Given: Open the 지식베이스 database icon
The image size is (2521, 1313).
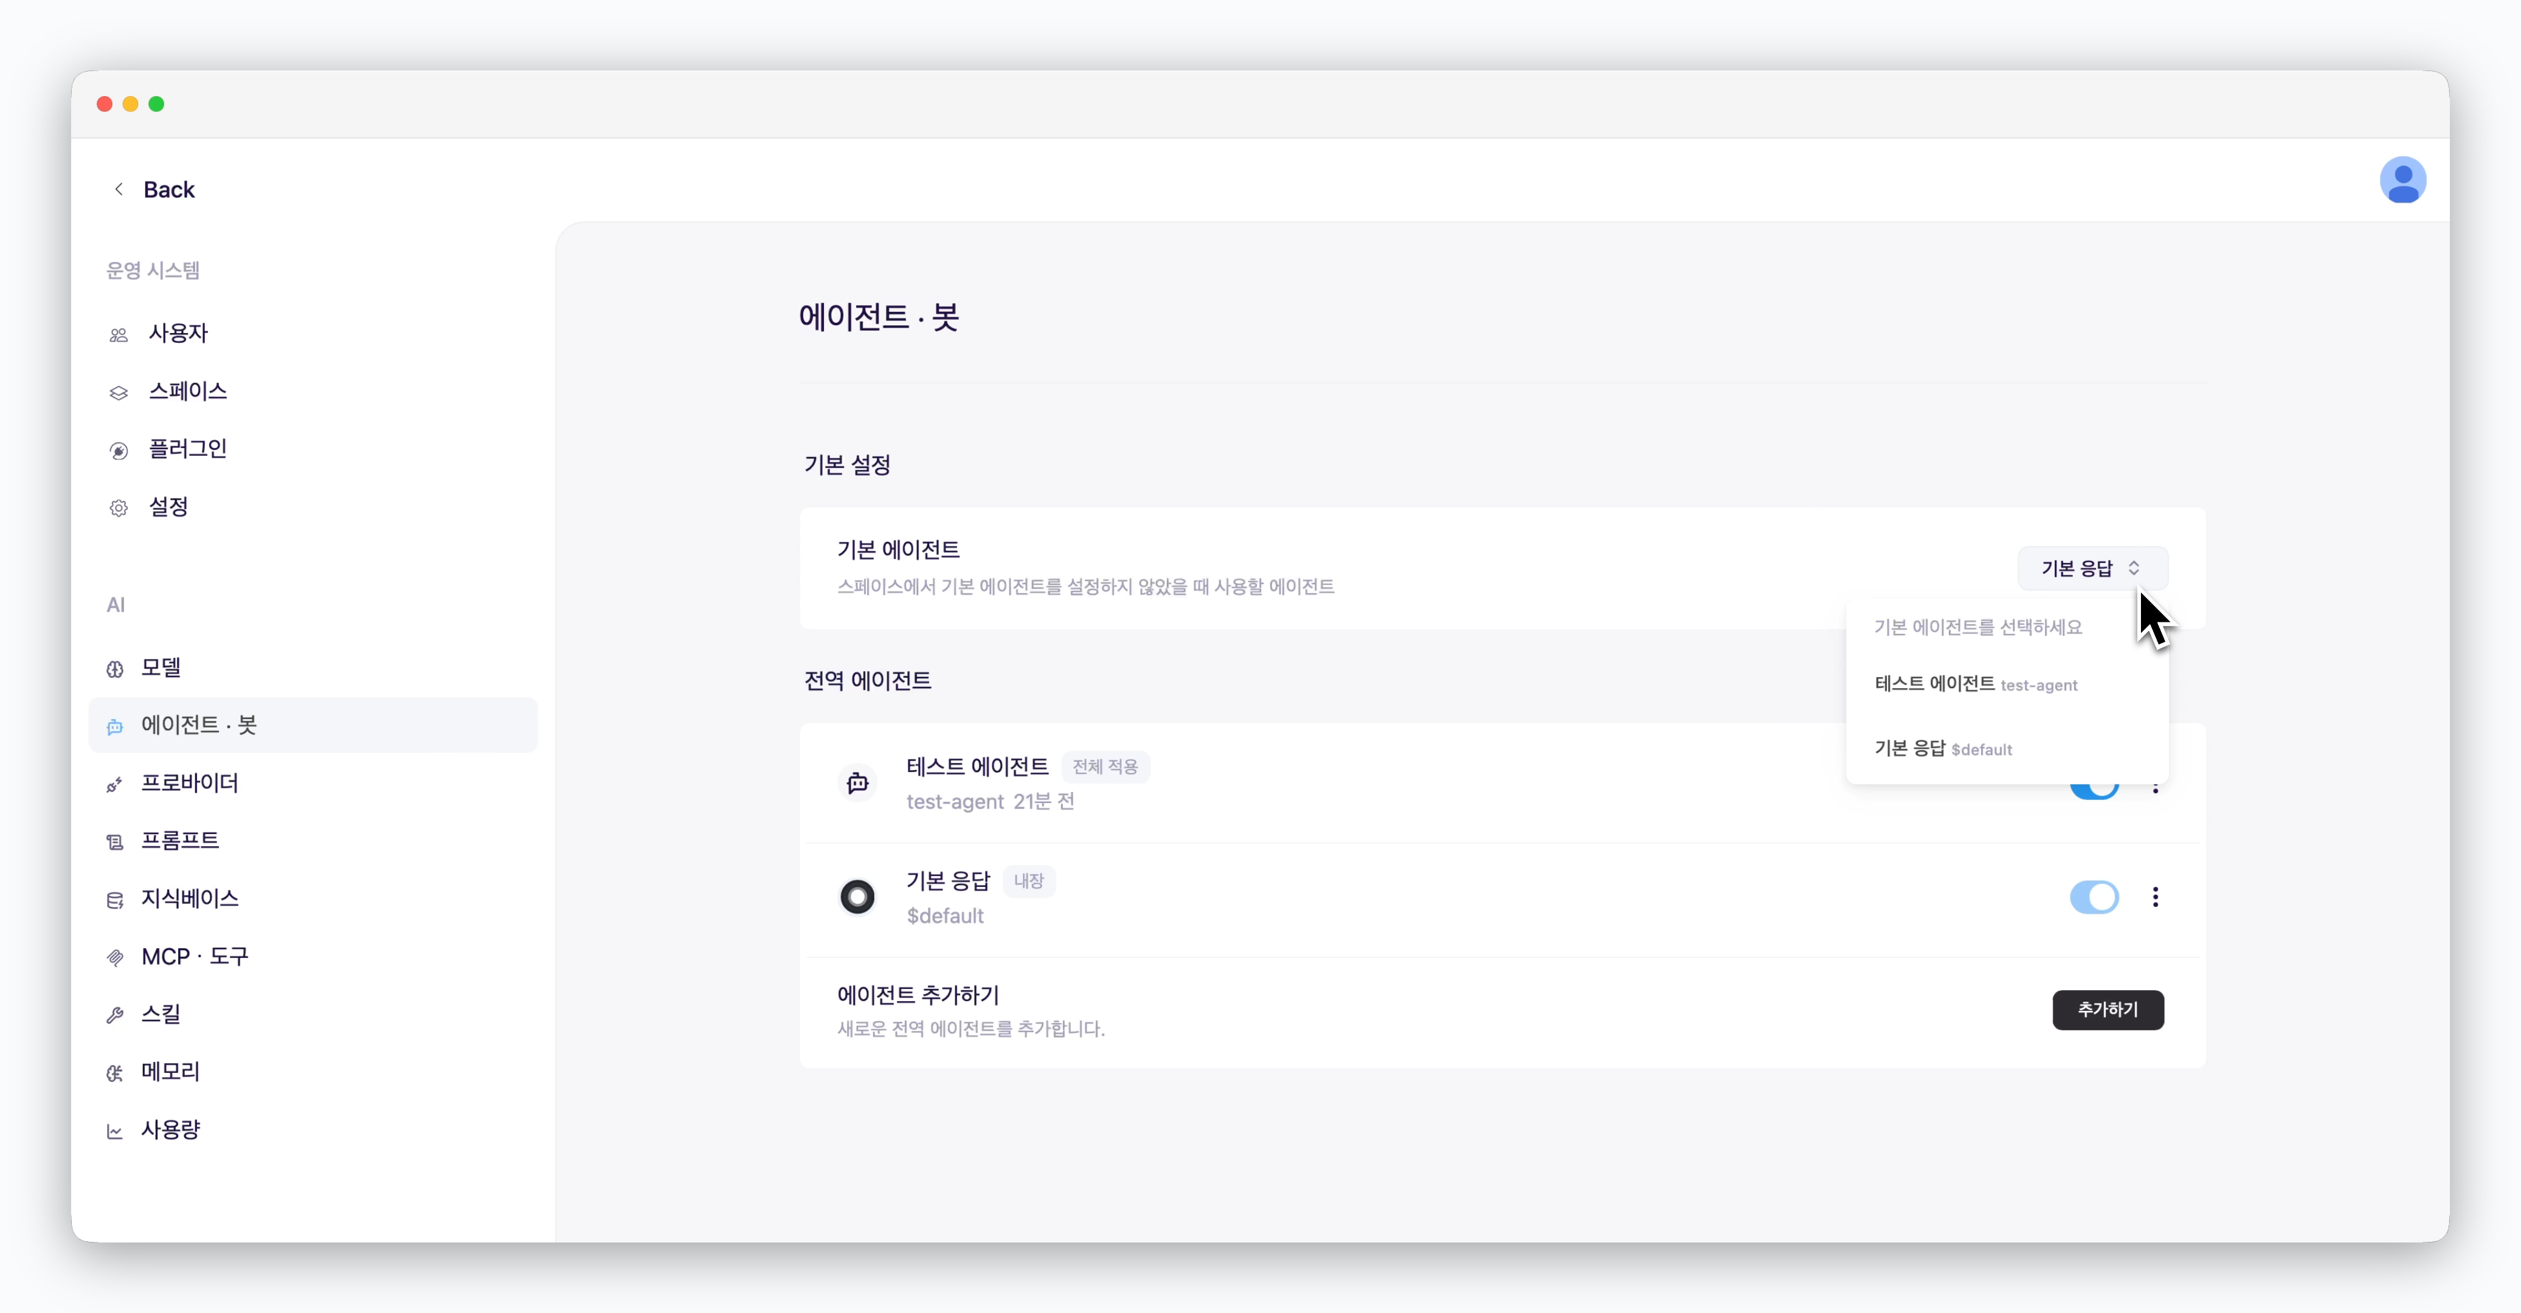Looking at the screenshot, I should click(114, 900).
